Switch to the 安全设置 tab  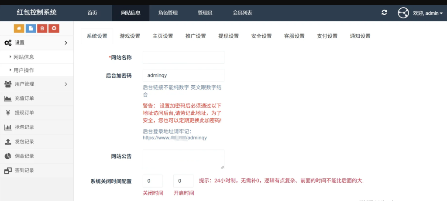tap(261, 36)
